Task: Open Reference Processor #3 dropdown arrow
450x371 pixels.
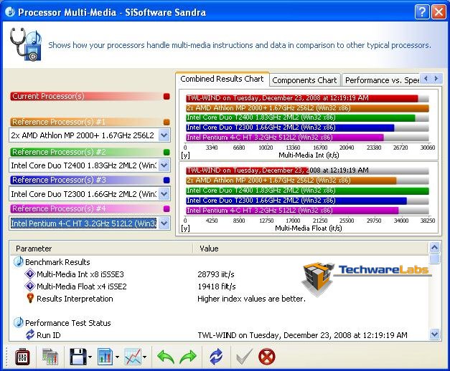Action: coord(164,194)
